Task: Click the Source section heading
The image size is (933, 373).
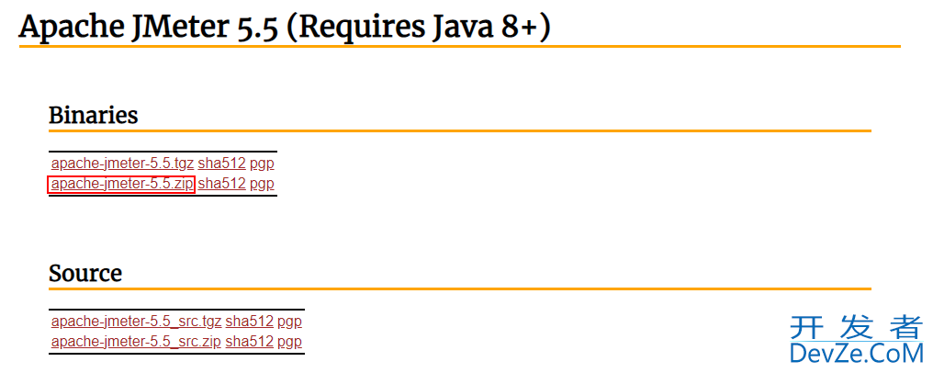Action: pyautogui.click(x=85, y=273)
